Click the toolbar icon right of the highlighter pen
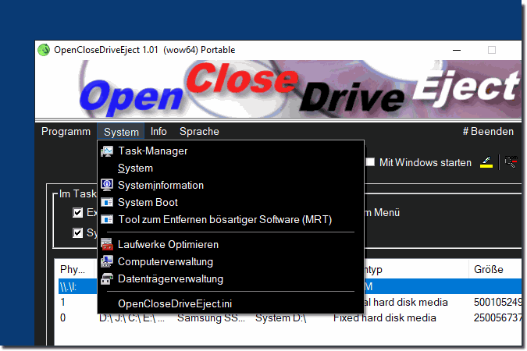Screen dimensions: 527x351 coord(511,162)
